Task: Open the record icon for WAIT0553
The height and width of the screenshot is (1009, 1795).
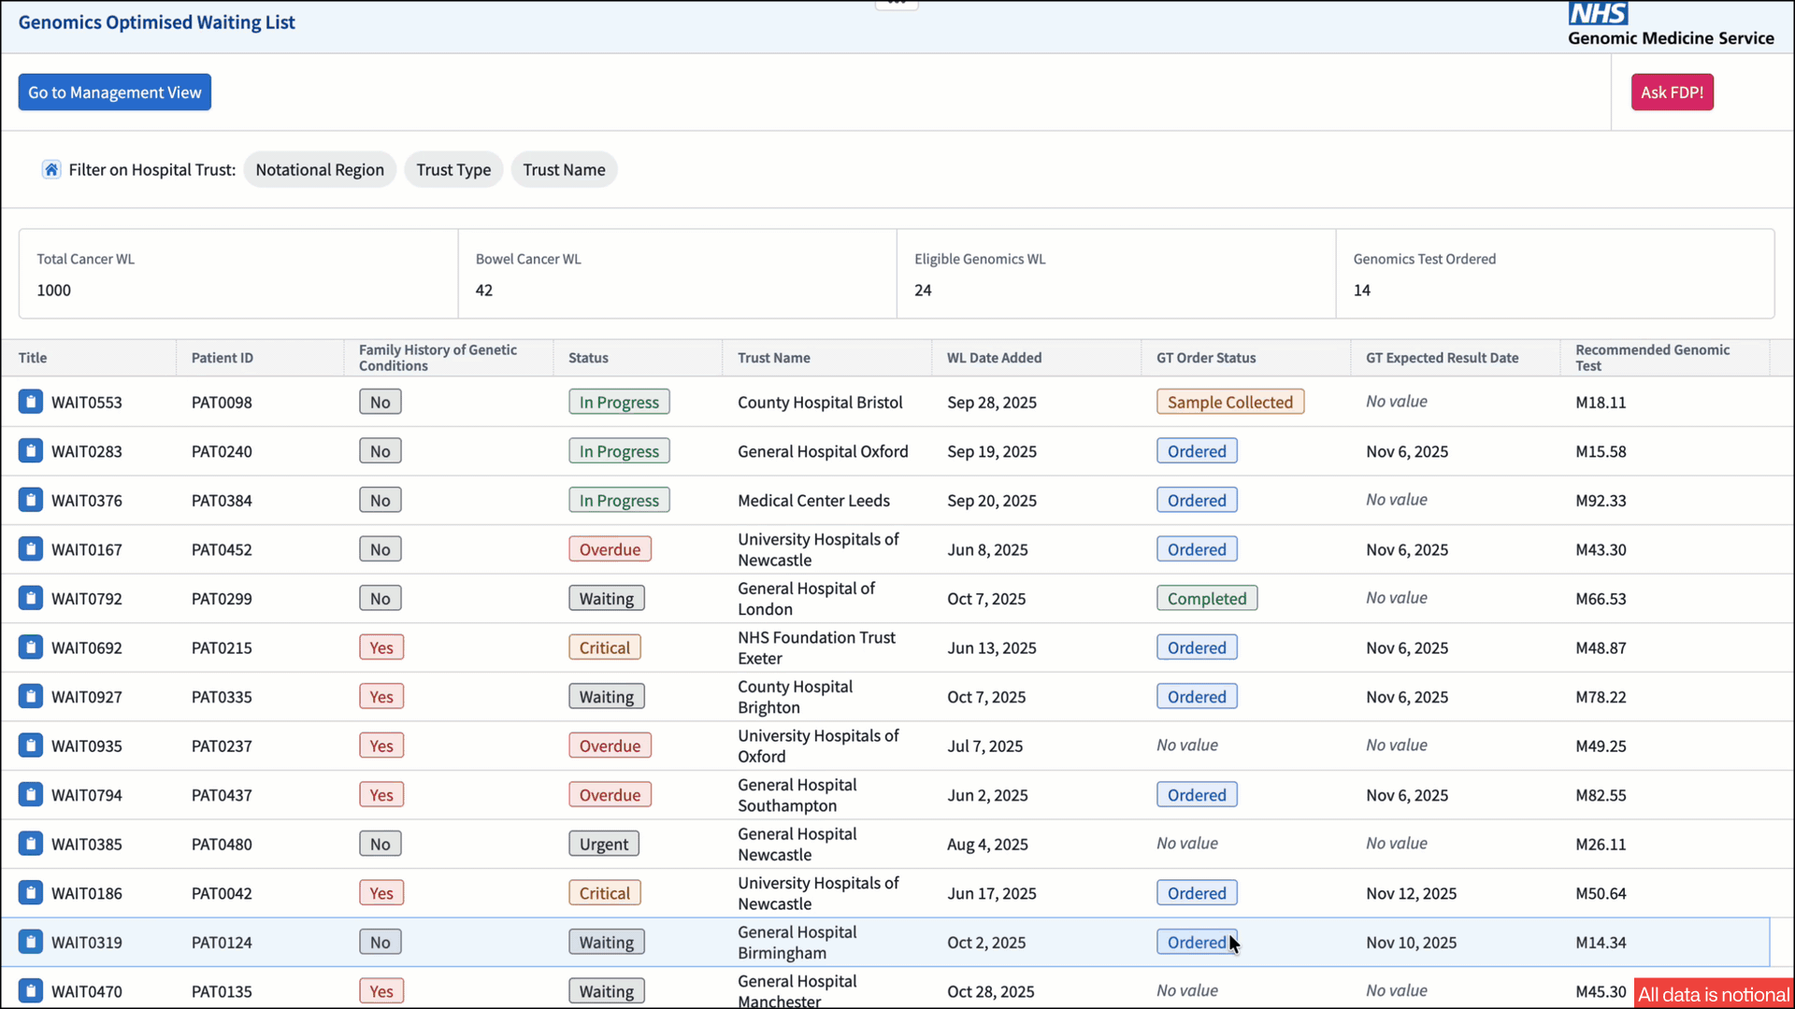Action: (31, 402)
